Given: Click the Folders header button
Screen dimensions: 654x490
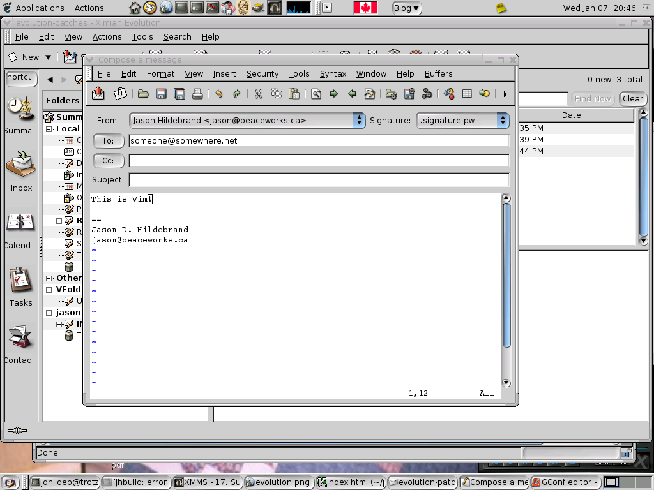Looking at the screenshot, I should tap(63, 100).
